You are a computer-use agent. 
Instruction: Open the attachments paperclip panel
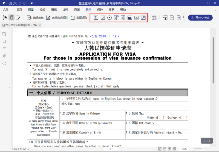coord(4,56)
